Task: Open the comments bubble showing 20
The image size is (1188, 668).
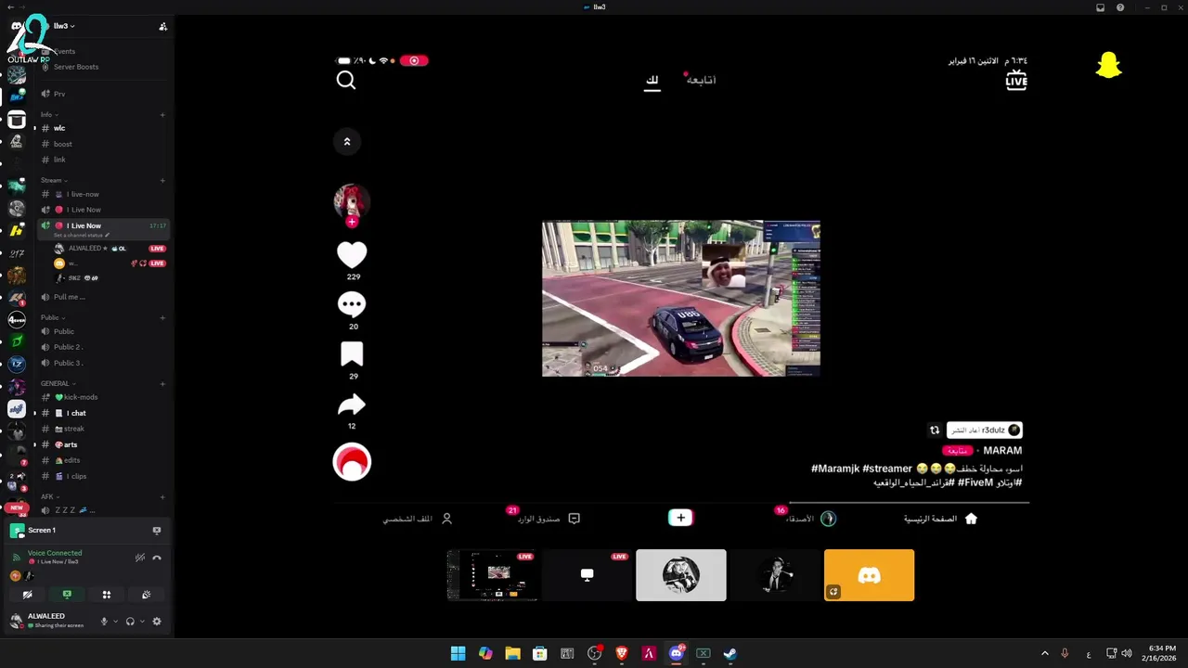Action: [x=352, y=304]
